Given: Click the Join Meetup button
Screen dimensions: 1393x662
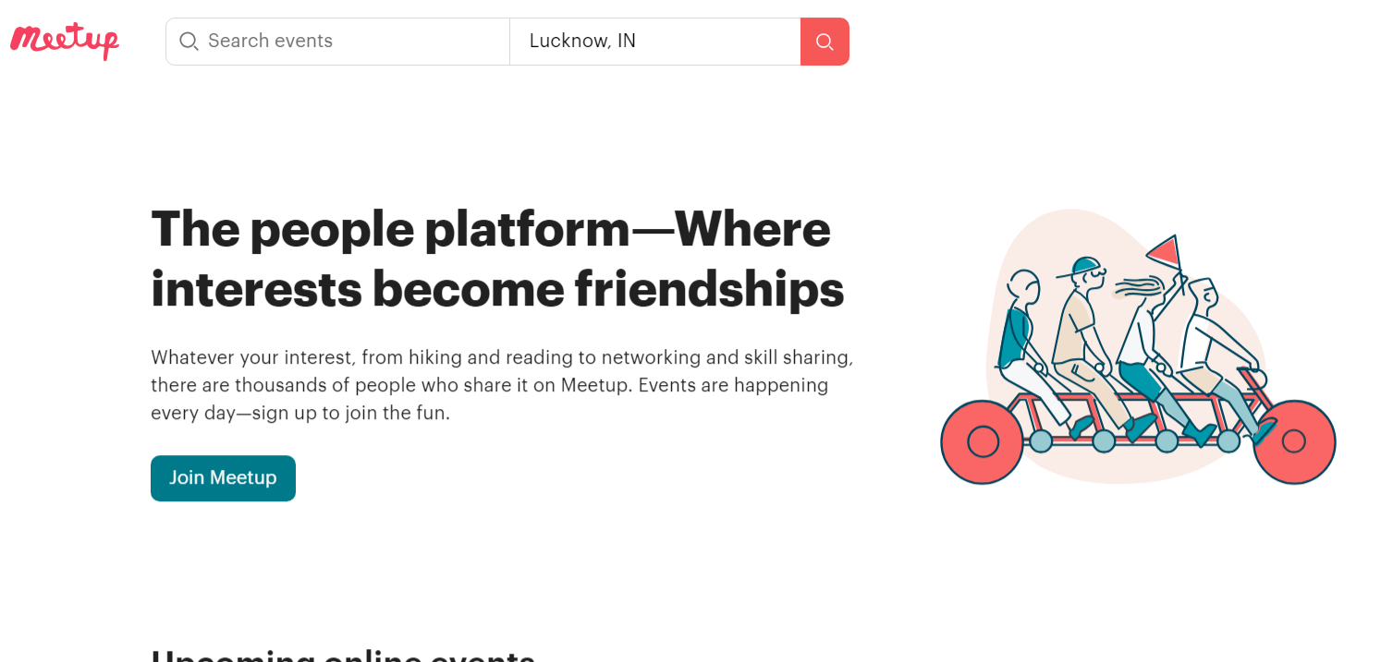Looking at the screenshot, I should [x=223, y=478].
